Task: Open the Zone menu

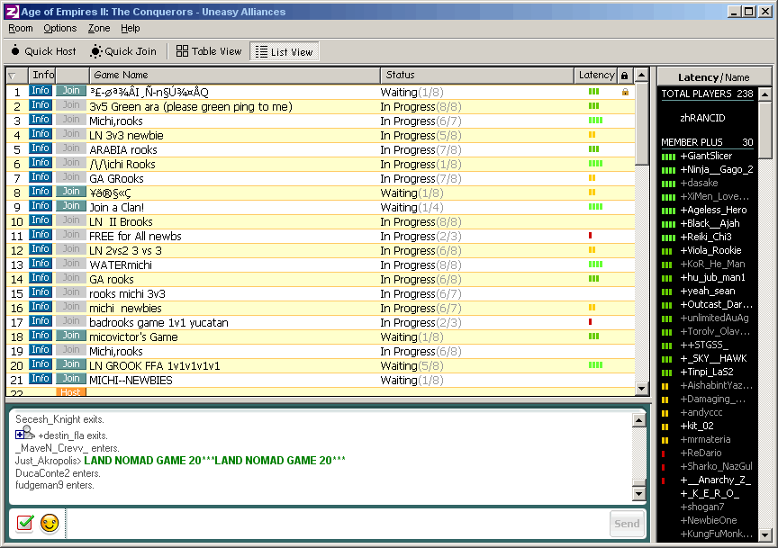Action: tap(99, 29)
